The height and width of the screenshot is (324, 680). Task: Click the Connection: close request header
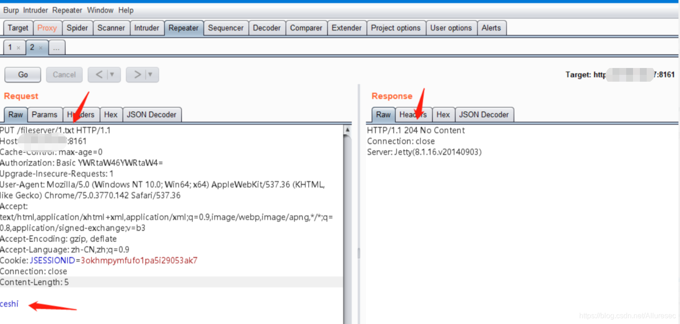33,272
